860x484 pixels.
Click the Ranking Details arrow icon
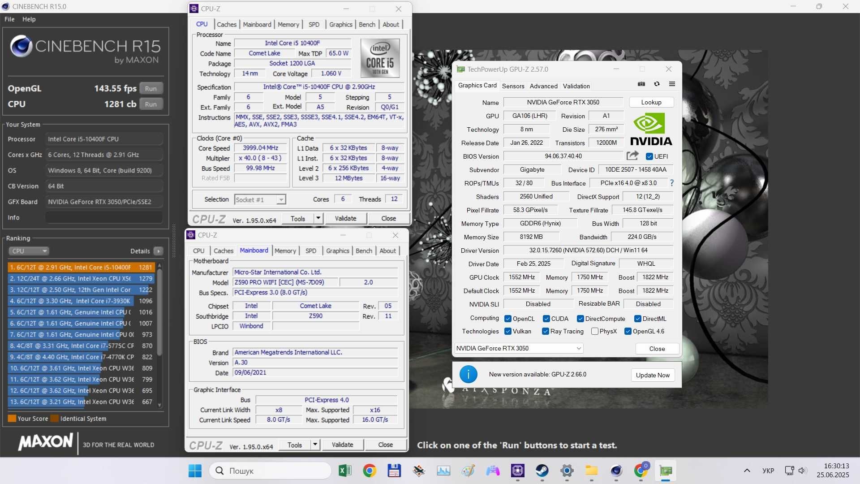[x=159, y=251]
